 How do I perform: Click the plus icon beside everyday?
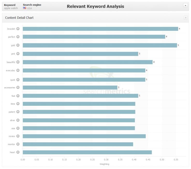coord(18,70)
